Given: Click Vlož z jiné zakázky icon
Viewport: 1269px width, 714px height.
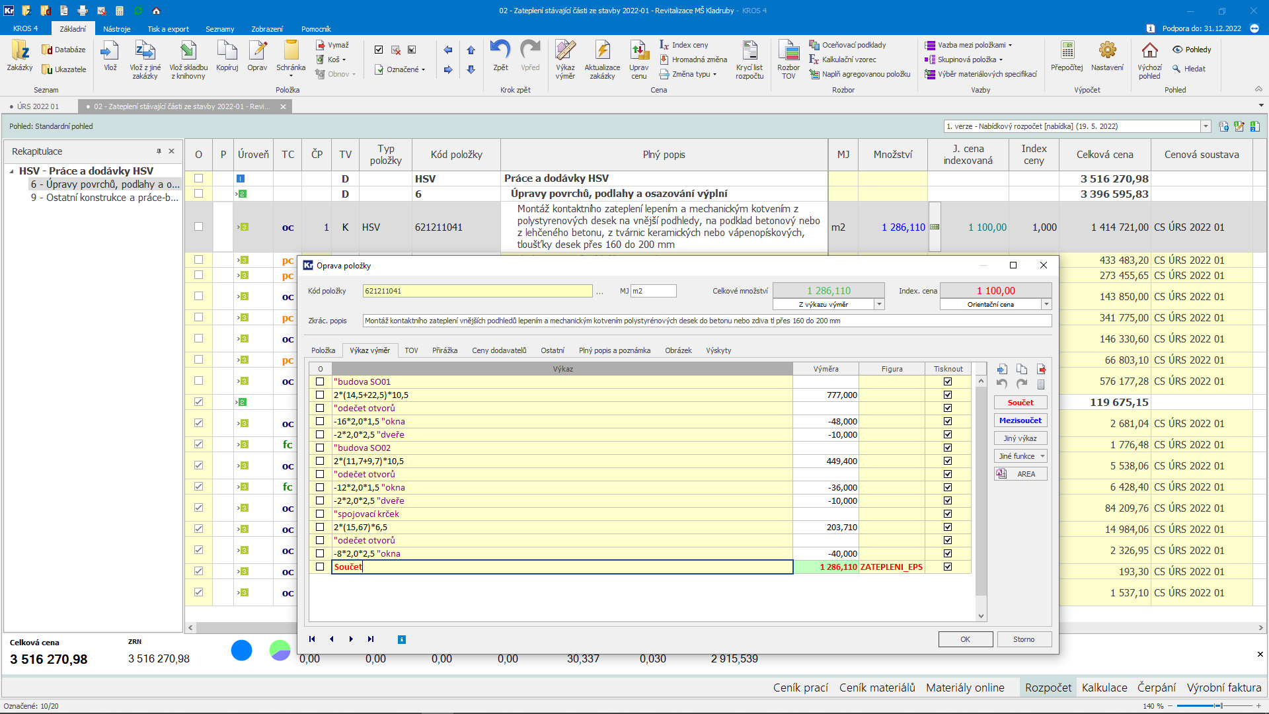Looking at the screenshot, I should [x=145, y=51].
